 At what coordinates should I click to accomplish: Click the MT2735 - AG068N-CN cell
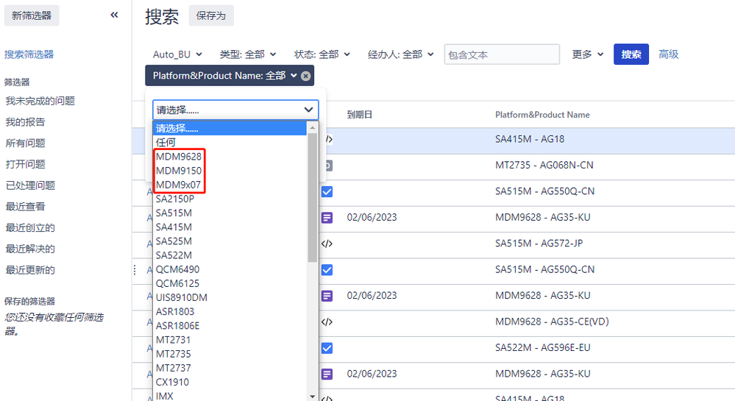click(x=544, y=165)
